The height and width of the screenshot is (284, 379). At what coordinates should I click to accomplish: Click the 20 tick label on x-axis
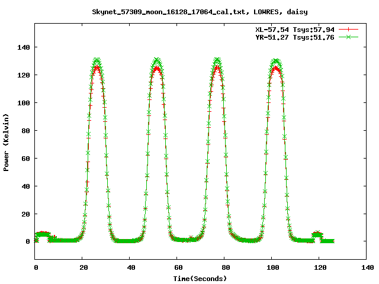tap(83, 267)
